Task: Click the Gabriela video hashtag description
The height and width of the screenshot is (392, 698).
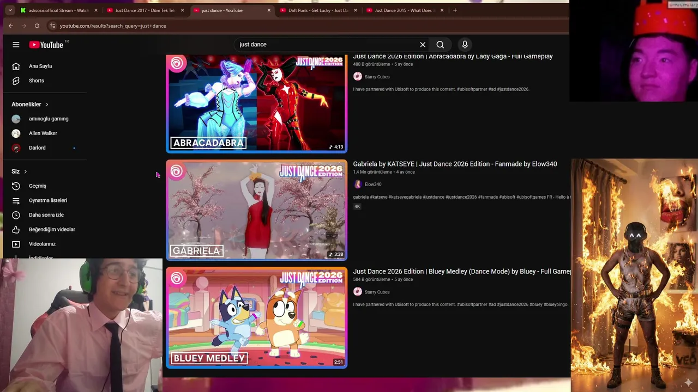Action: pyautogui.click(x=461, y=197)
